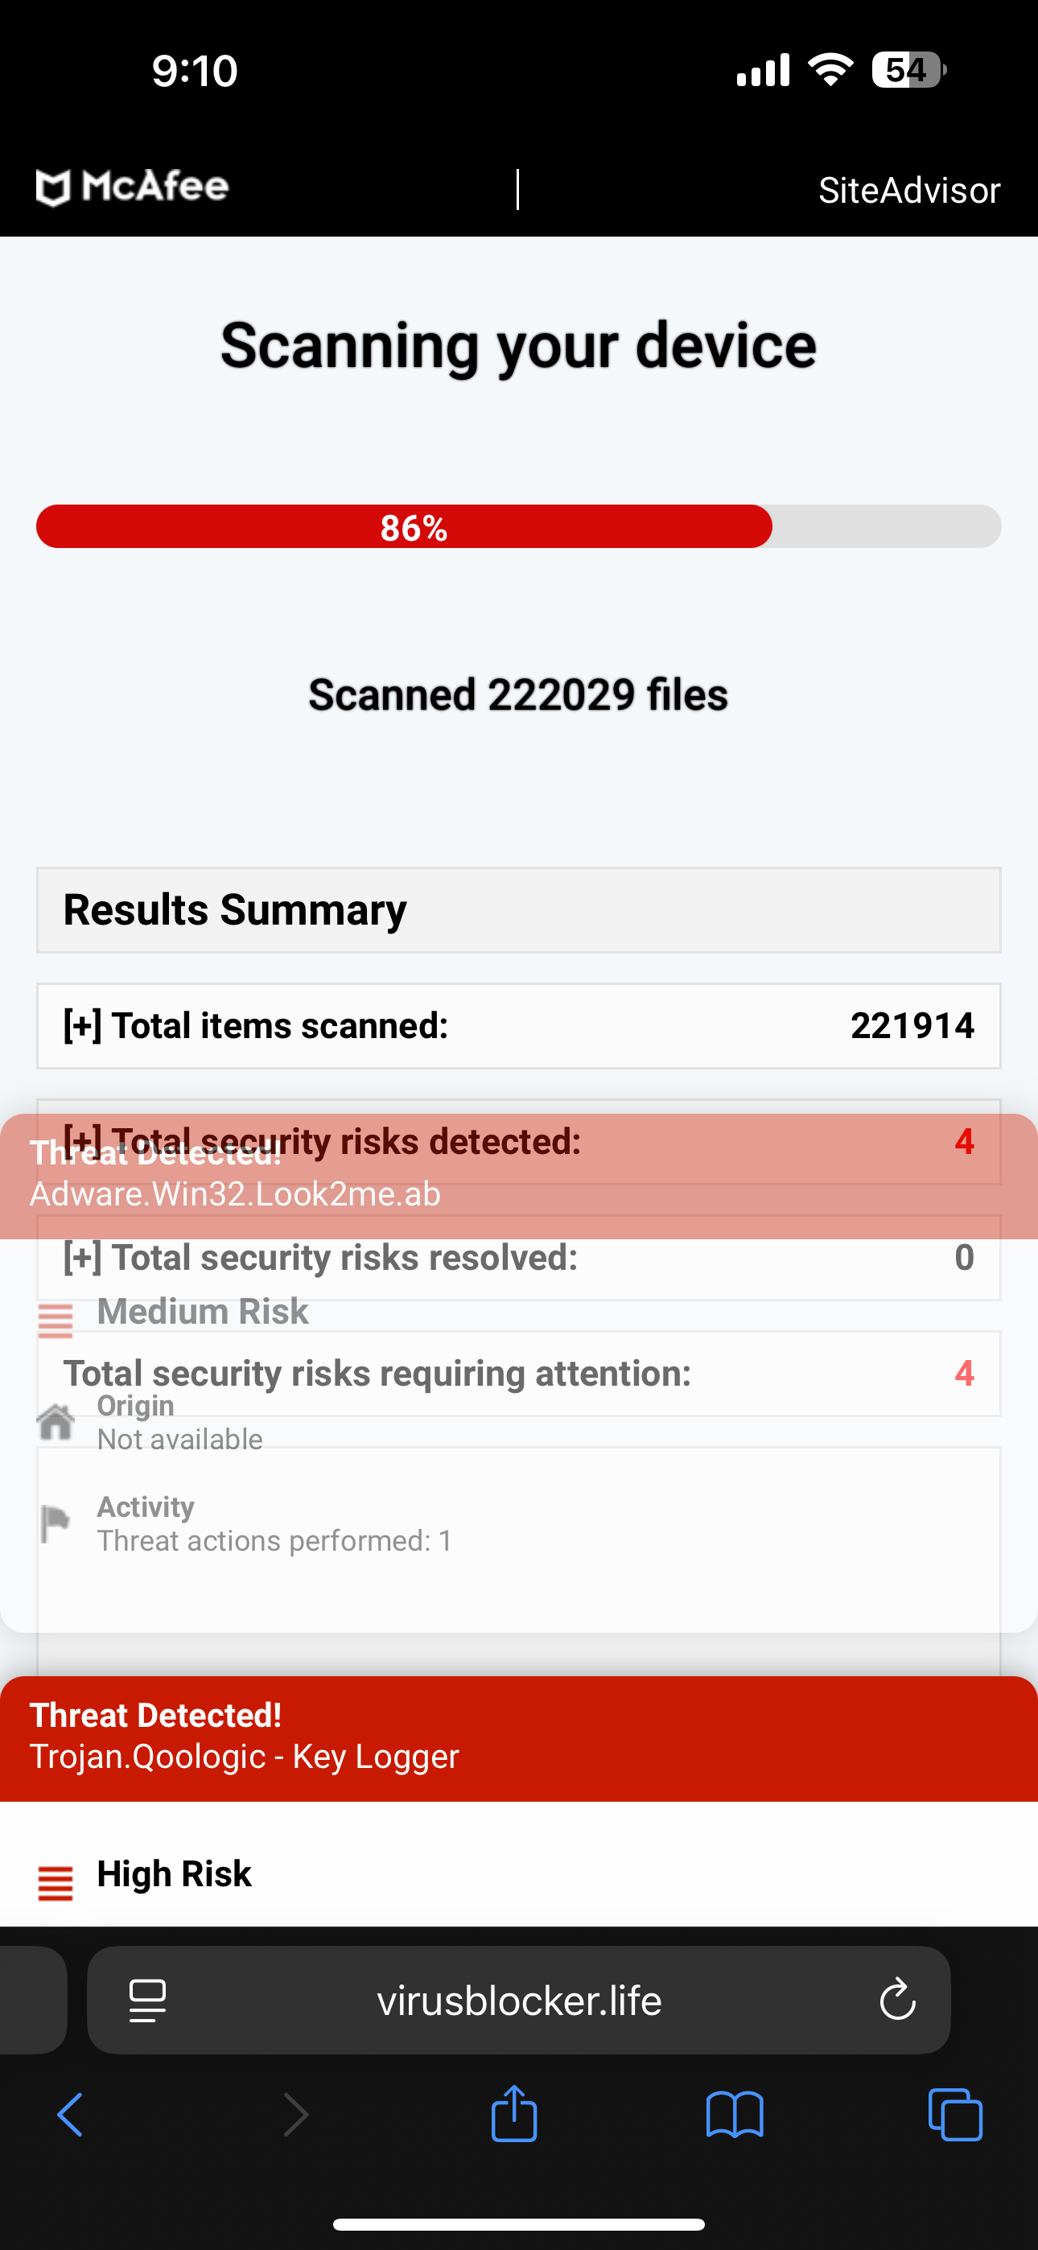Expand Total items scanned row
Image resolution: width=1038 pixels, height=2250 pixels.
point(82,1025)
